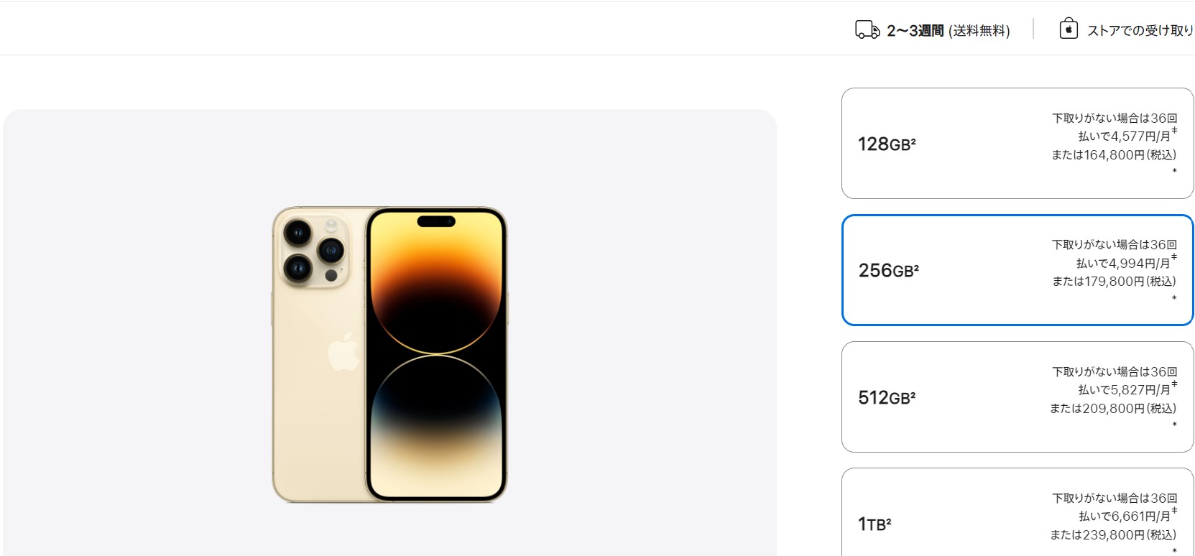
Task: Click the 送料無料 free shipping label
Action: (979, 30)
